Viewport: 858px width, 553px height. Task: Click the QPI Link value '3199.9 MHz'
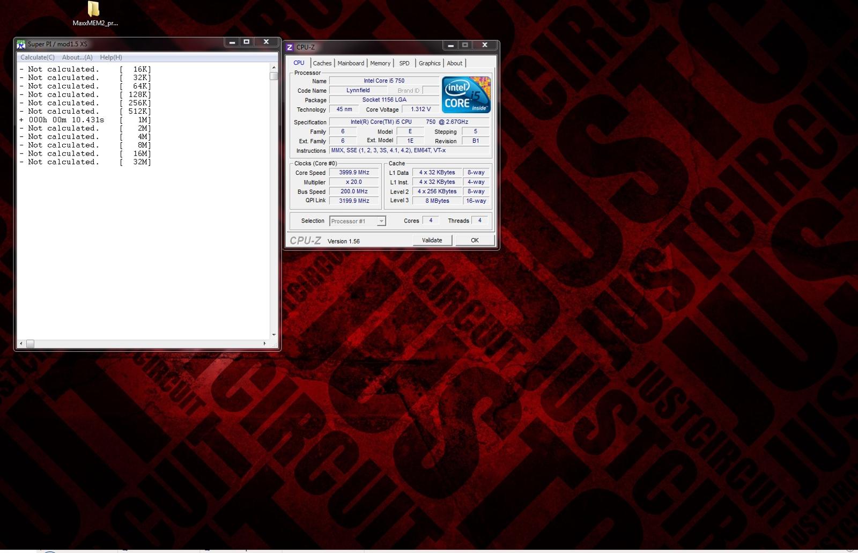coord(354,201)
